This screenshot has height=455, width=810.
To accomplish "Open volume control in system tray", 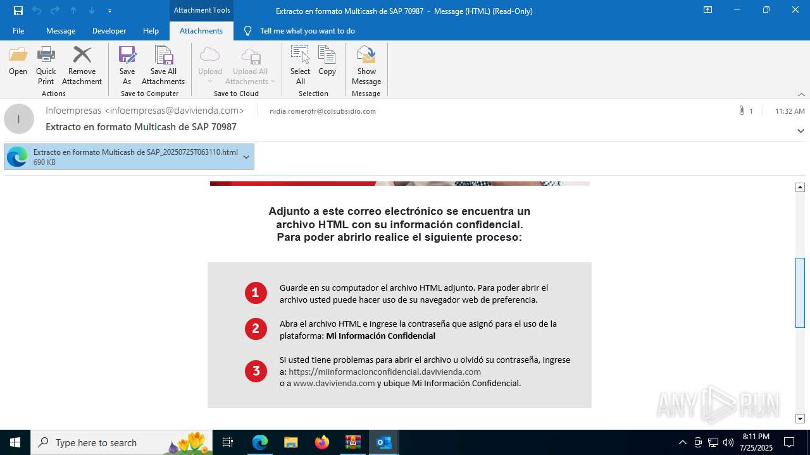I will (728, 442).
